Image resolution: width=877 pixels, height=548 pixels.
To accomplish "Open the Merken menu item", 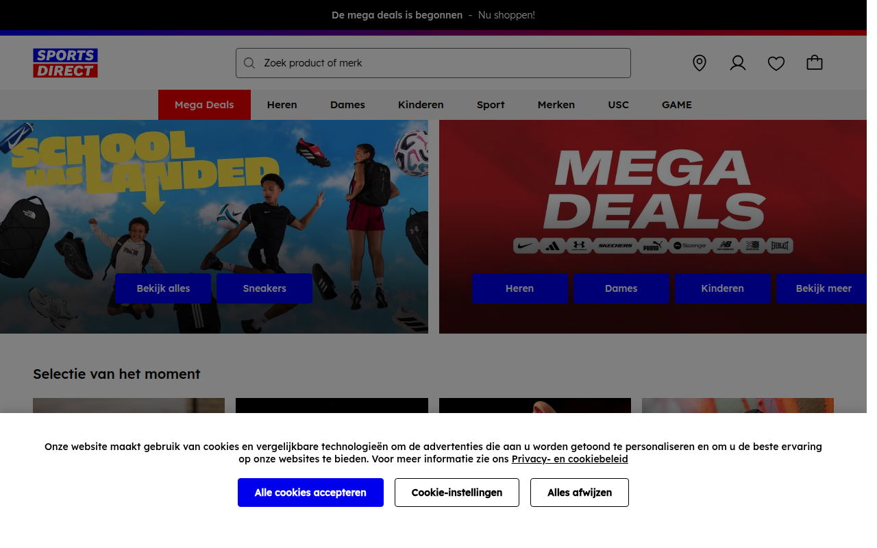I will click(x=556, y=105).
